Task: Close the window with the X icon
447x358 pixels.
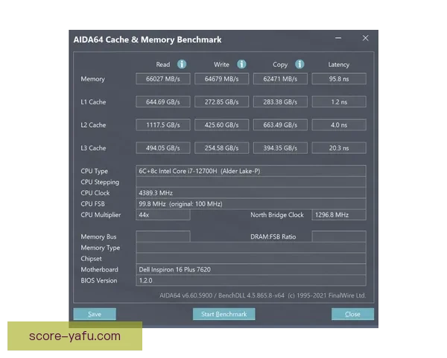Action: click(x=365, y=38)
